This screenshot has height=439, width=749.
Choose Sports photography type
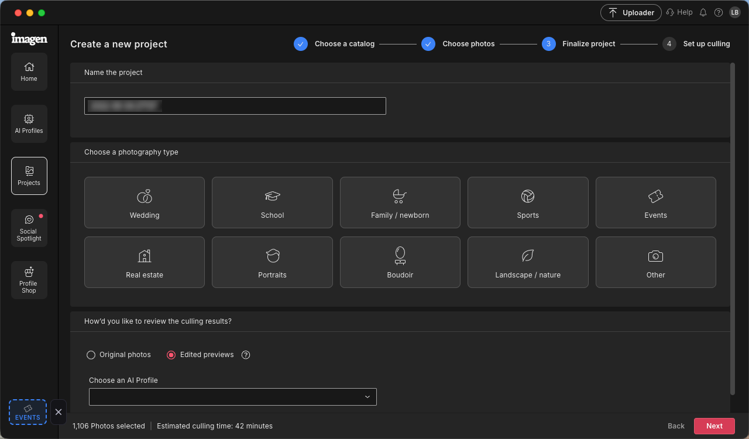pos(528,203)
